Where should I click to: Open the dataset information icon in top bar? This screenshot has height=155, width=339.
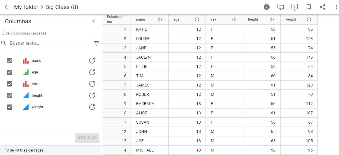point(267,7)
